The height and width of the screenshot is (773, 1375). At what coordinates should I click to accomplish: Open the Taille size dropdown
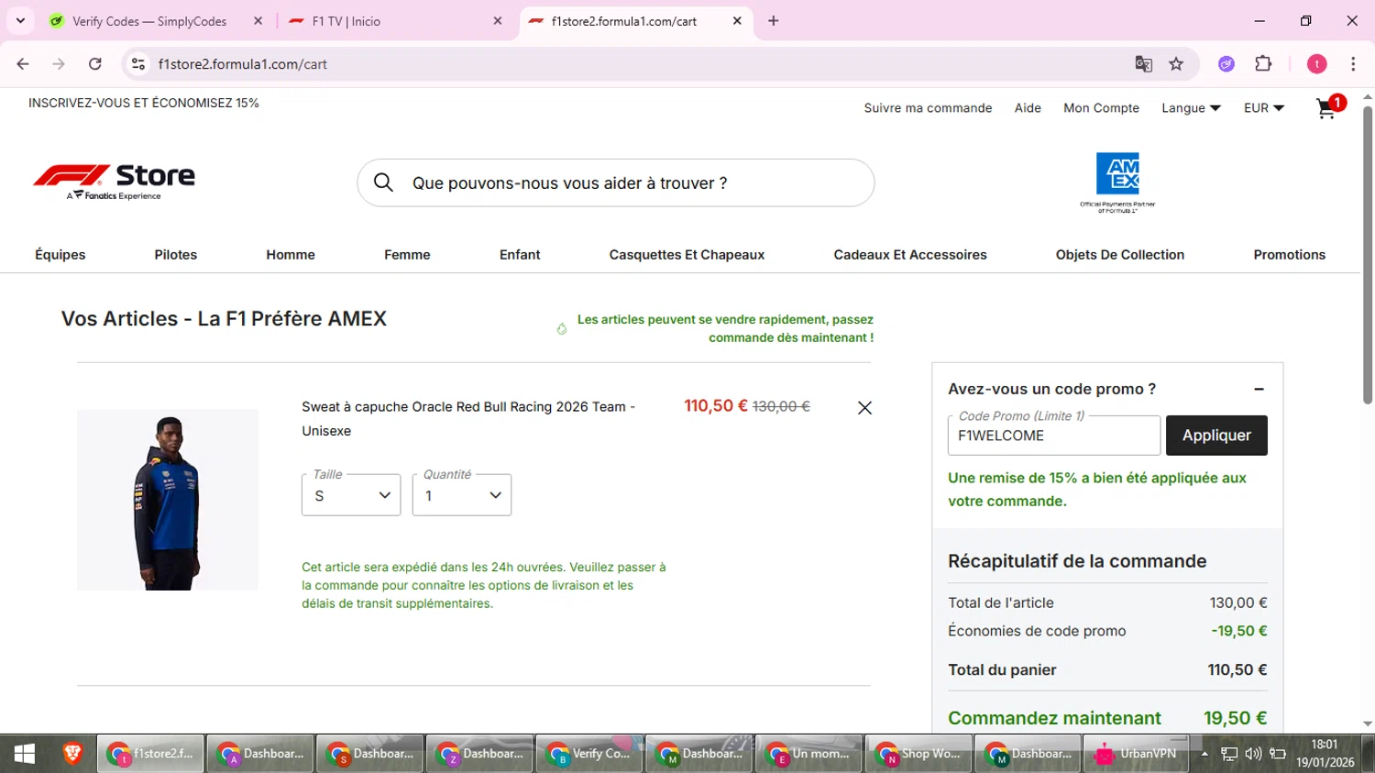(351, 495)
